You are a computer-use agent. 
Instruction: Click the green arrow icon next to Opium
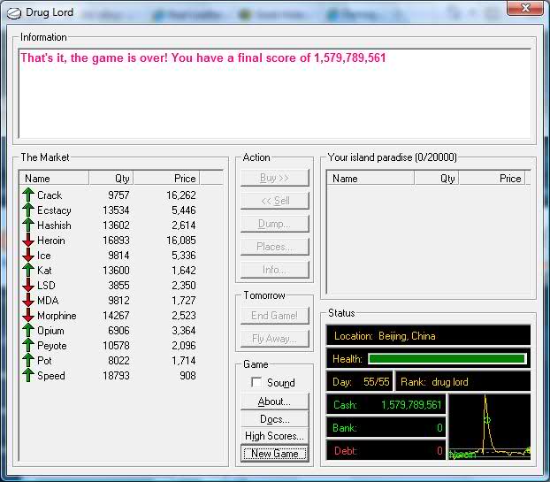(x=28, y=331)
